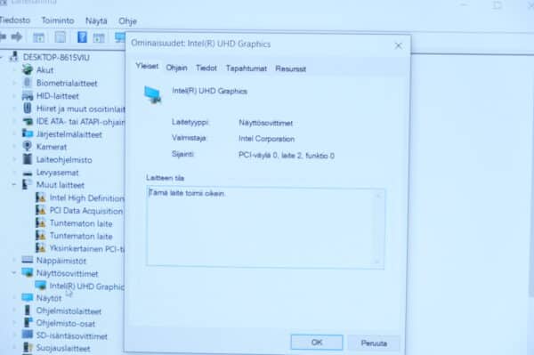Viewport: 534px width, 355px height.
Task: Collapse the Näyttösovittimet category
Action: (14, 272)
